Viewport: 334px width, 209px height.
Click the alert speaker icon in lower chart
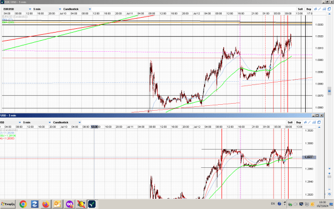point(314,122)
